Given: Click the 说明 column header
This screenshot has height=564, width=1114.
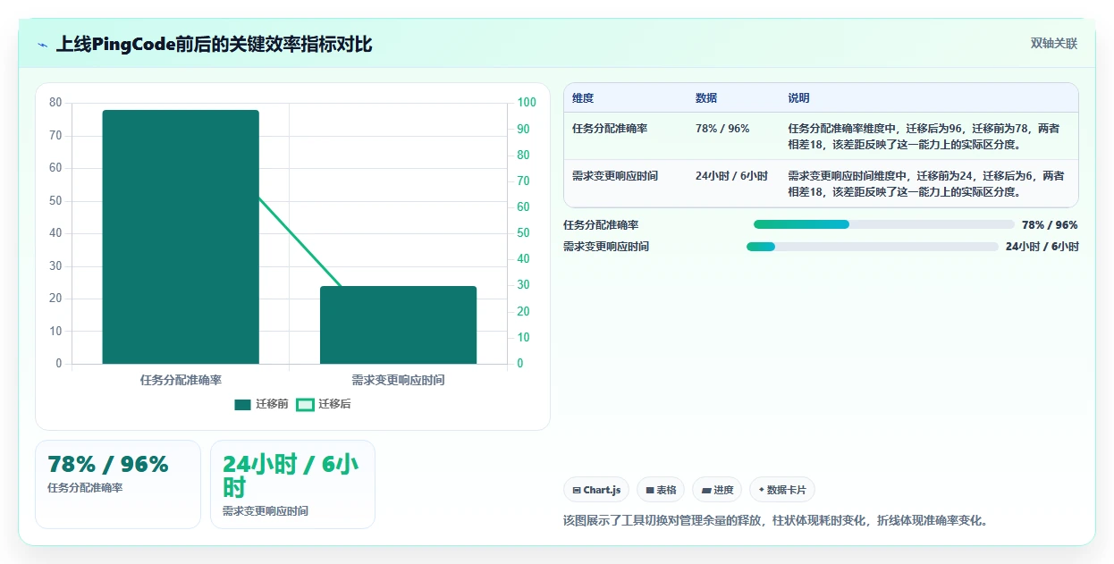Looking at the screenshot, I should 798,97.
